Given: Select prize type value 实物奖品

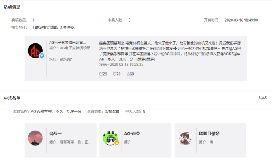Looking at the screenshot, I should [x=112, y=112].
